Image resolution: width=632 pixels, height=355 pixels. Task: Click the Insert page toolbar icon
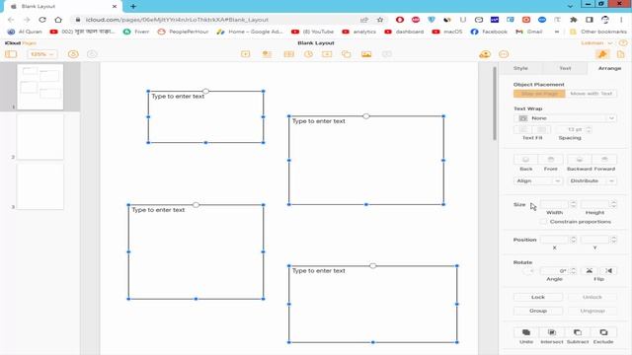[246, 54]
